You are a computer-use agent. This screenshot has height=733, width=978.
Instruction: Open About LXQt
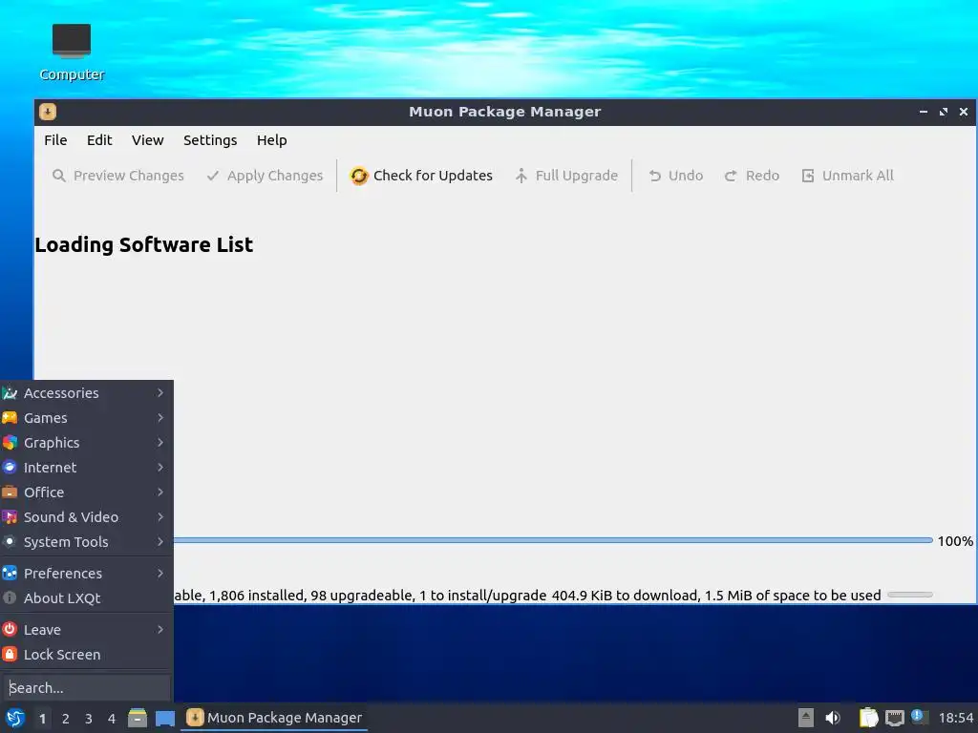[87, 598]
